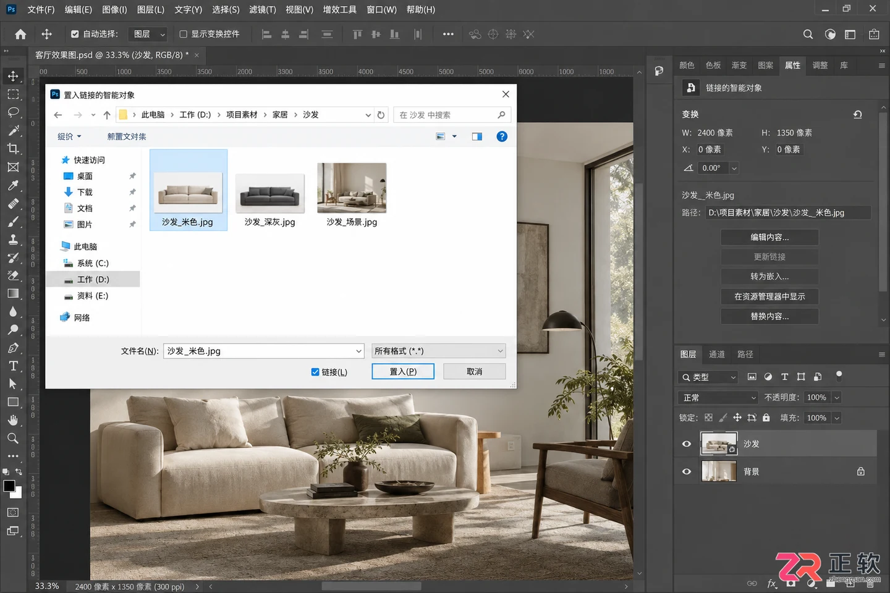Switch to the 通道 tab
The width and height of the screenshot is (890, 593).
(x=717, y=355)
